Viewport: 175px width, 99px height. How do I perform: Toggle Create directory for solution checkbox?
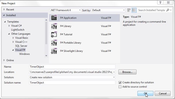[x=120, y=83]
